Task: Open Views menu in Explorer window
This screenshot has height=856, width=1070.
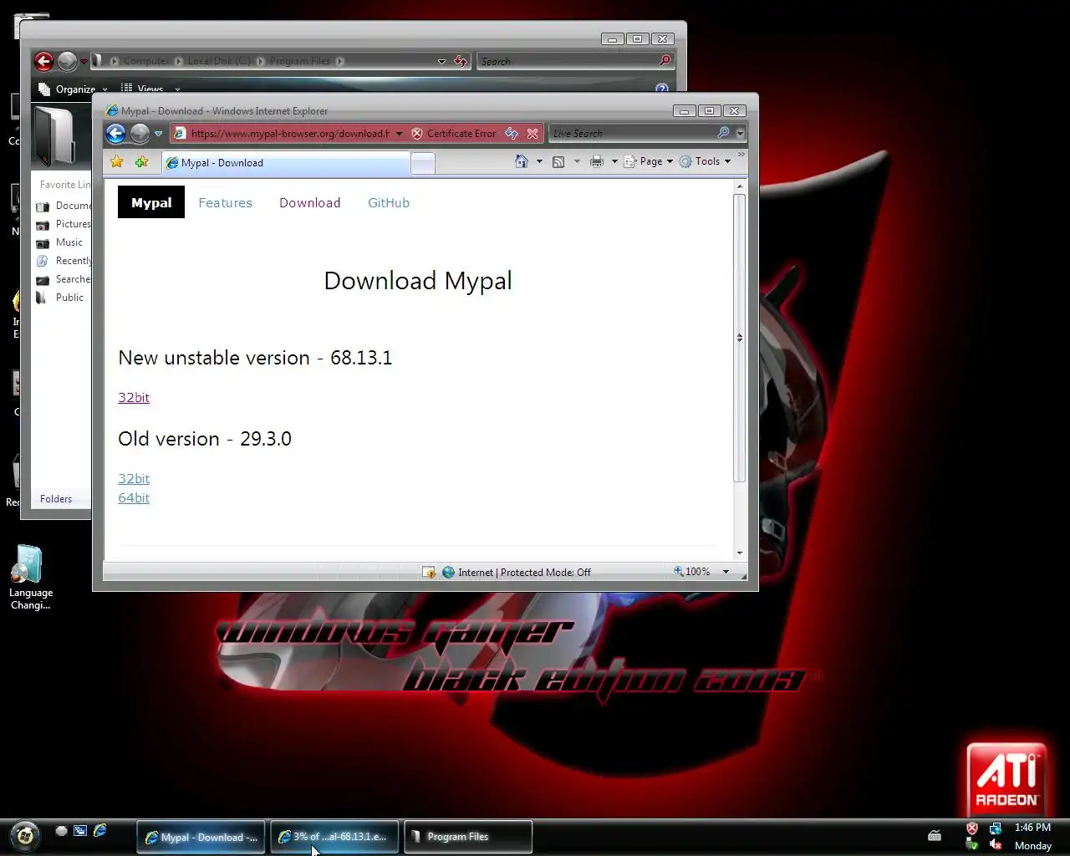Action: tap(150, 89)
